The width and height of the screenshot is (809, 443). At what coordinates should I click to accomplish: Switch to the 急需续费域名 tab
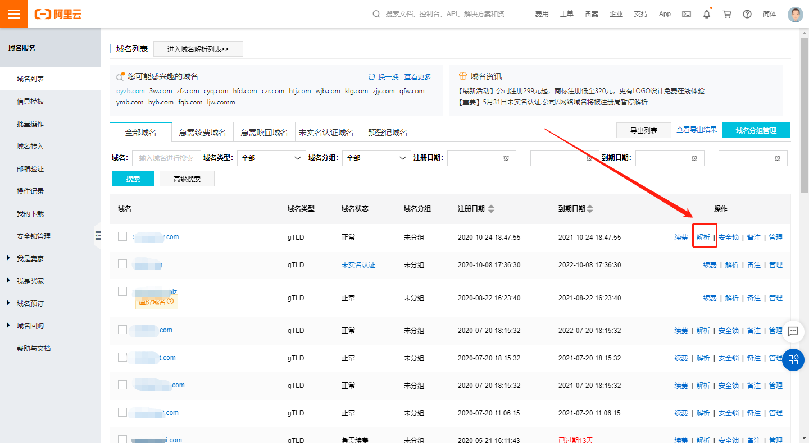202,133
